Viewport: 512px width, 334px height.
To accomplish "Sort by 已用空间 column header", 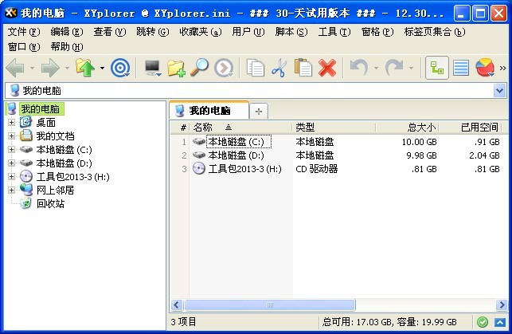I will coord(471,127).
